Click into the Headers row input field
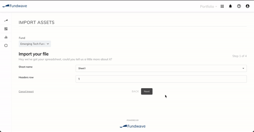Viewport: 254px width, 132px height. (161, 79)
